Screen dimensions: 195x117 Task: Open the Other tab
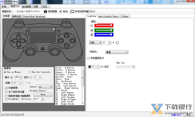point(125,17)
